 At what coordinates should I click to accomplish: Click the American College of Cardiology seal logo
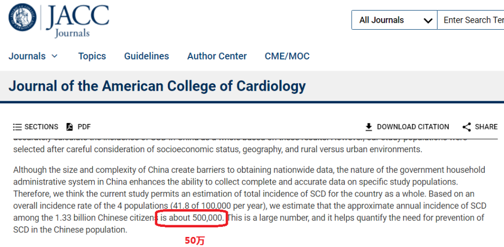click(23, 18)
